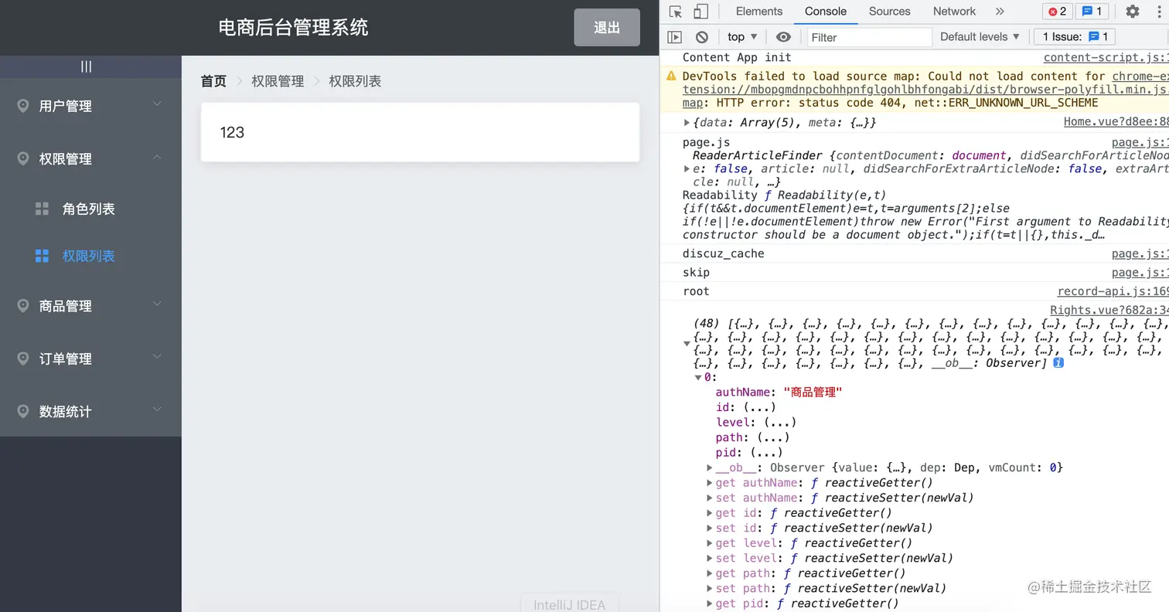Click the 123 card text

232,132
